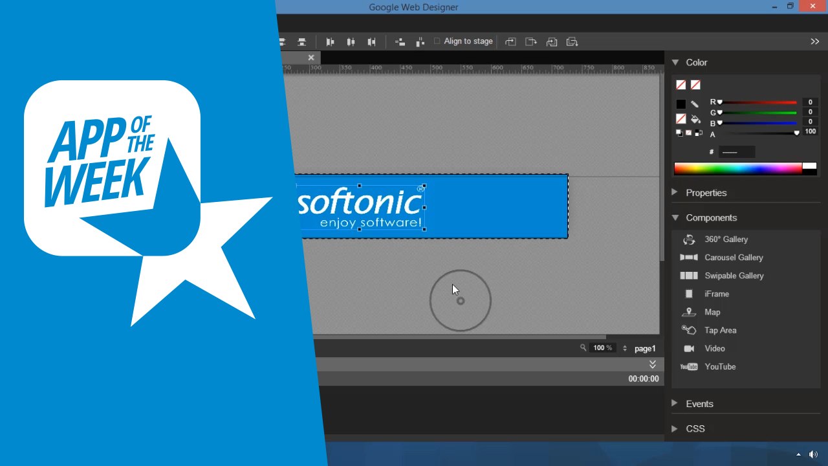
Task: Click the third distribute icon before second divider
Action: tap(371, 41)
